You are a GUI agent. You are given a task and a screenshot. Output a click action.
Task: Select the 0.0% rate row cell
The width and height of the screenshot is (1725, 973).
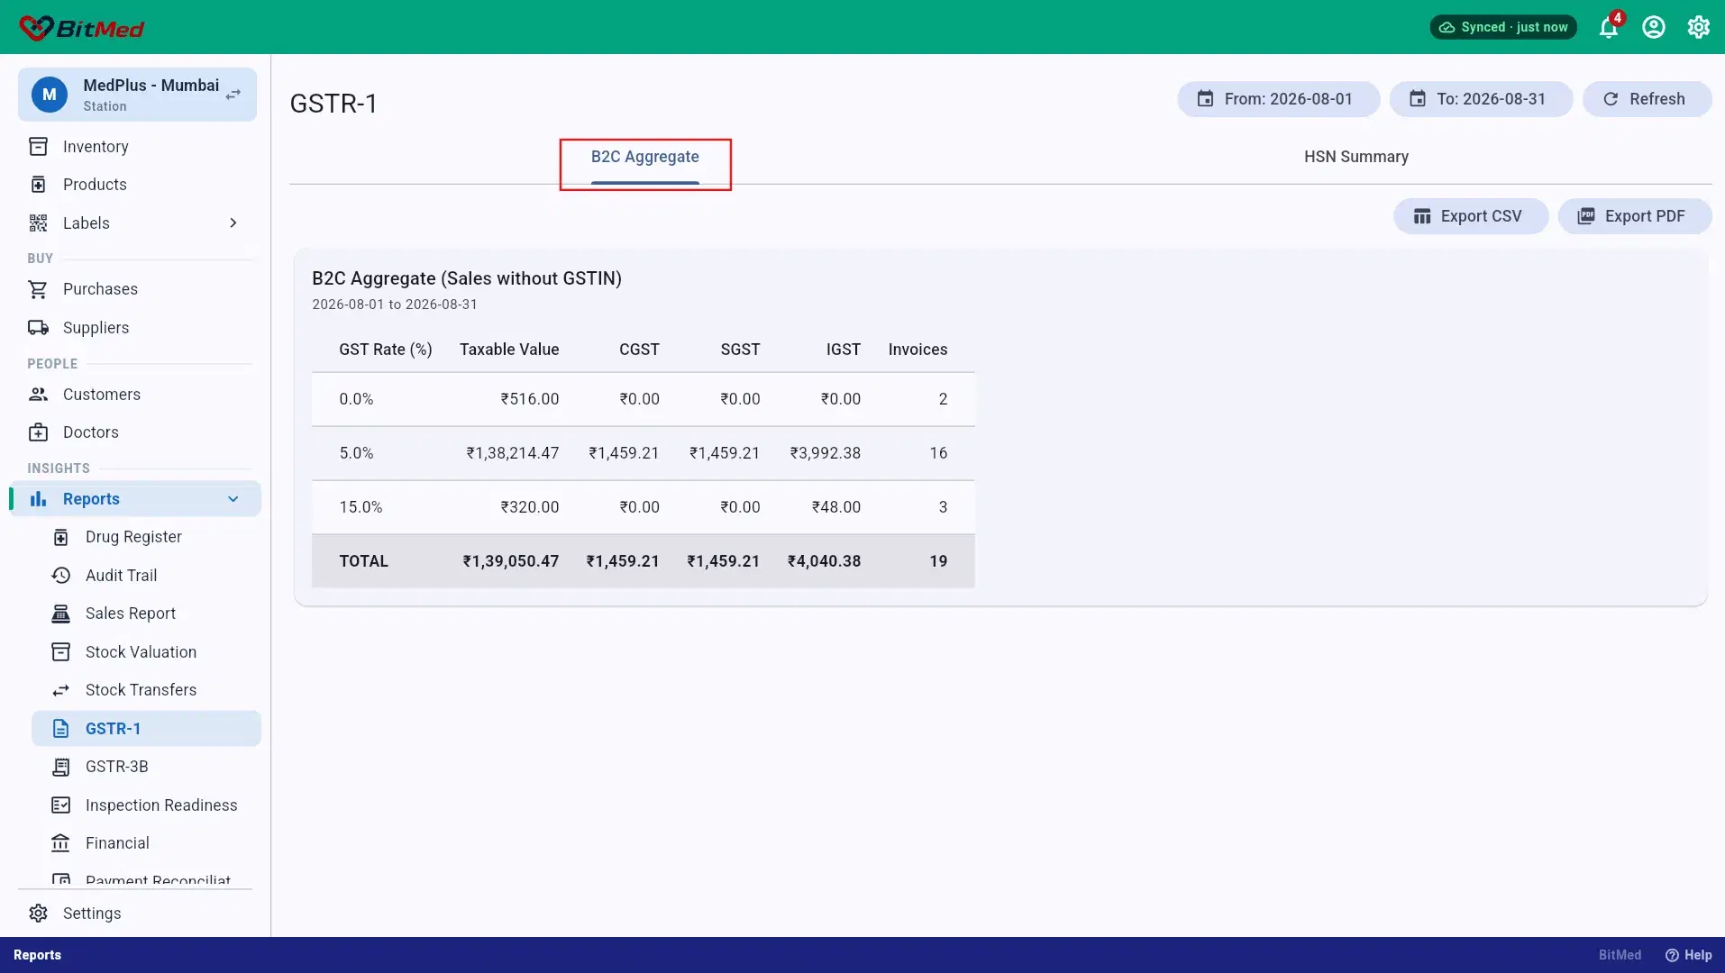tap(356, 399)
